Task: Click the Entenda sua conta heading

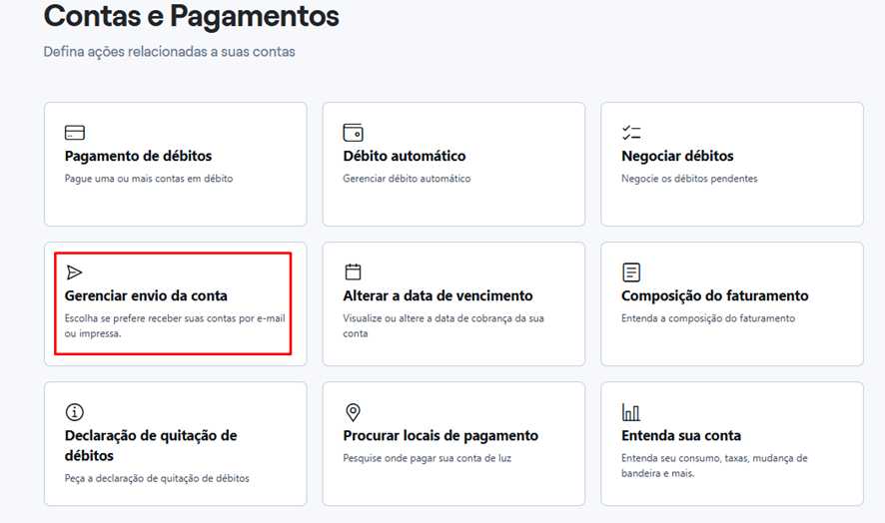Action: (680, 435)
